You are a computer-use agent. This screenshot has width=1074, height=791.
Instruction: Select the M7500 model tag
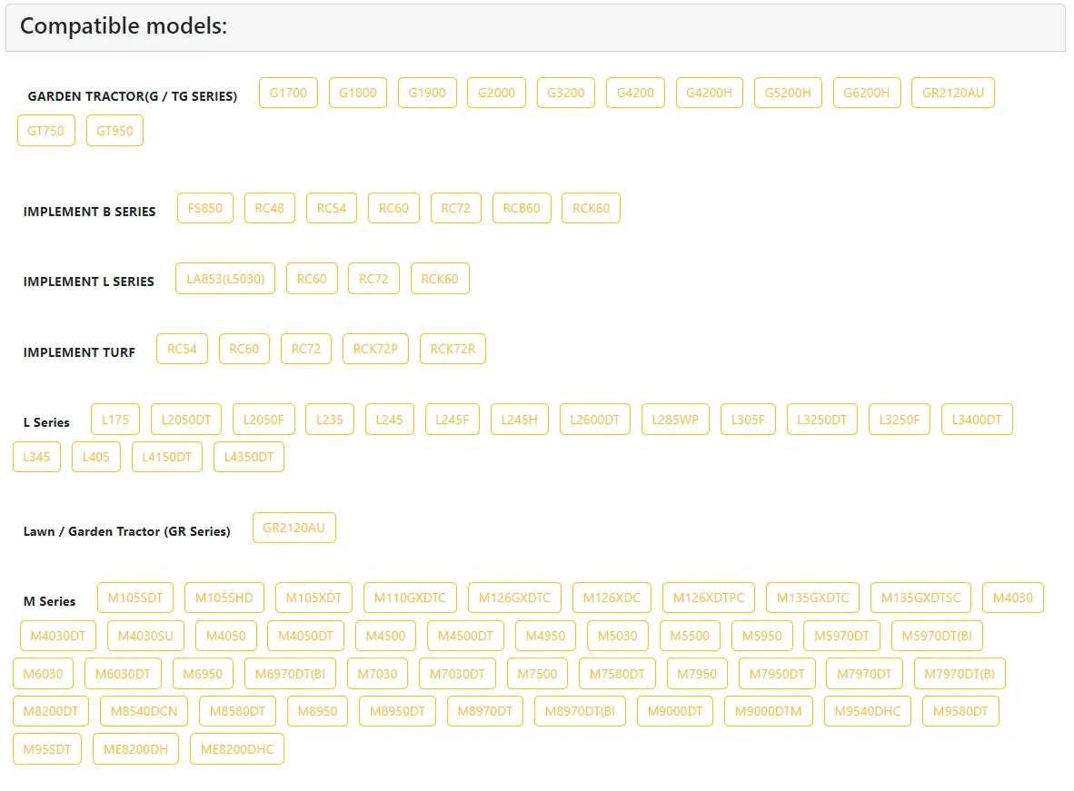coord(537,674)
